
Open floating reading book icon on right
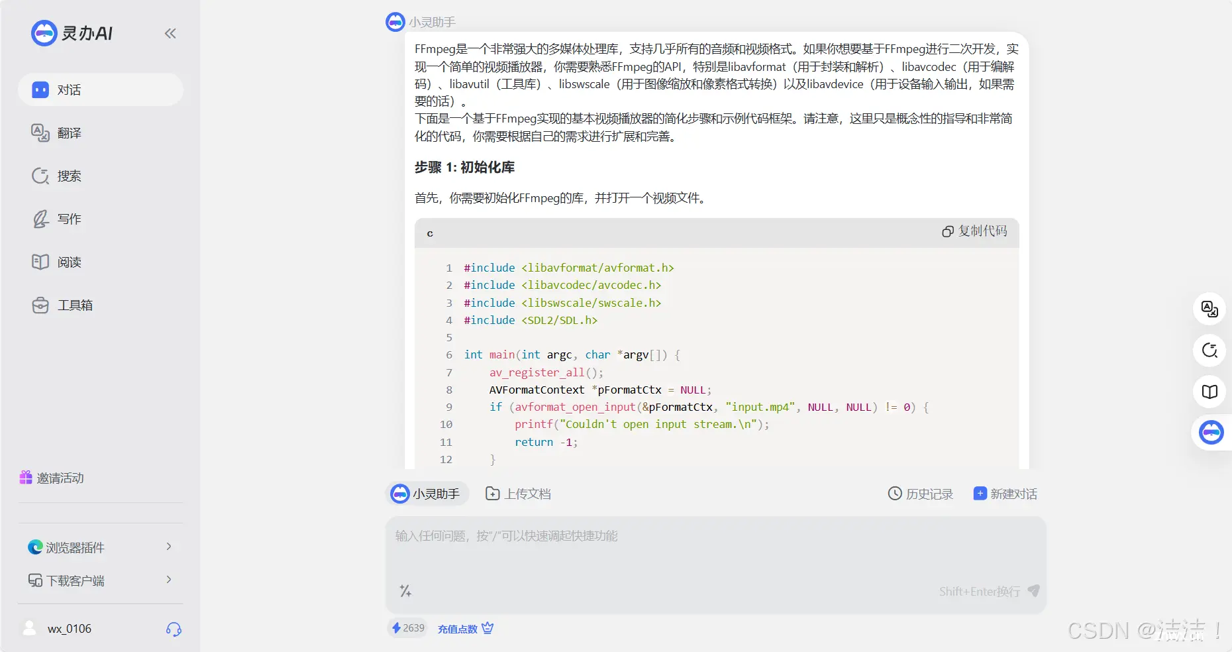click(1209, 392)
